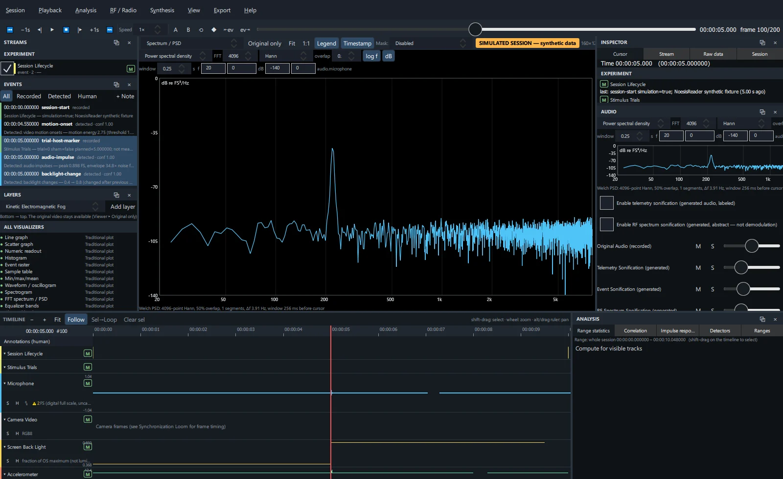The height and width of the screenshot is (479, 783).
Task: Click the Add layer button
Action: (x=123, y=207)
